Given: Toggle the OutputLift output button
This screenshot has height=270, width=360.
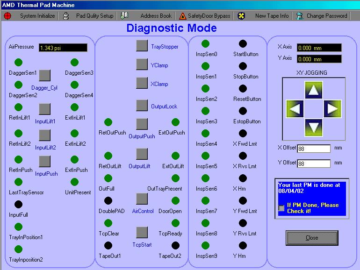Looking at the screenshot, I should click(x=142, y=154).
